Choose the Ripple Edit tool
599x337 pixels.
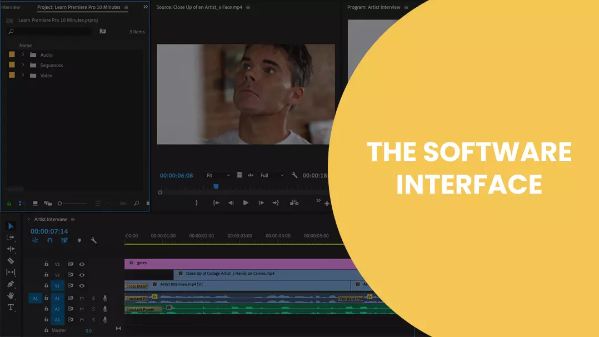click(11, 249)
